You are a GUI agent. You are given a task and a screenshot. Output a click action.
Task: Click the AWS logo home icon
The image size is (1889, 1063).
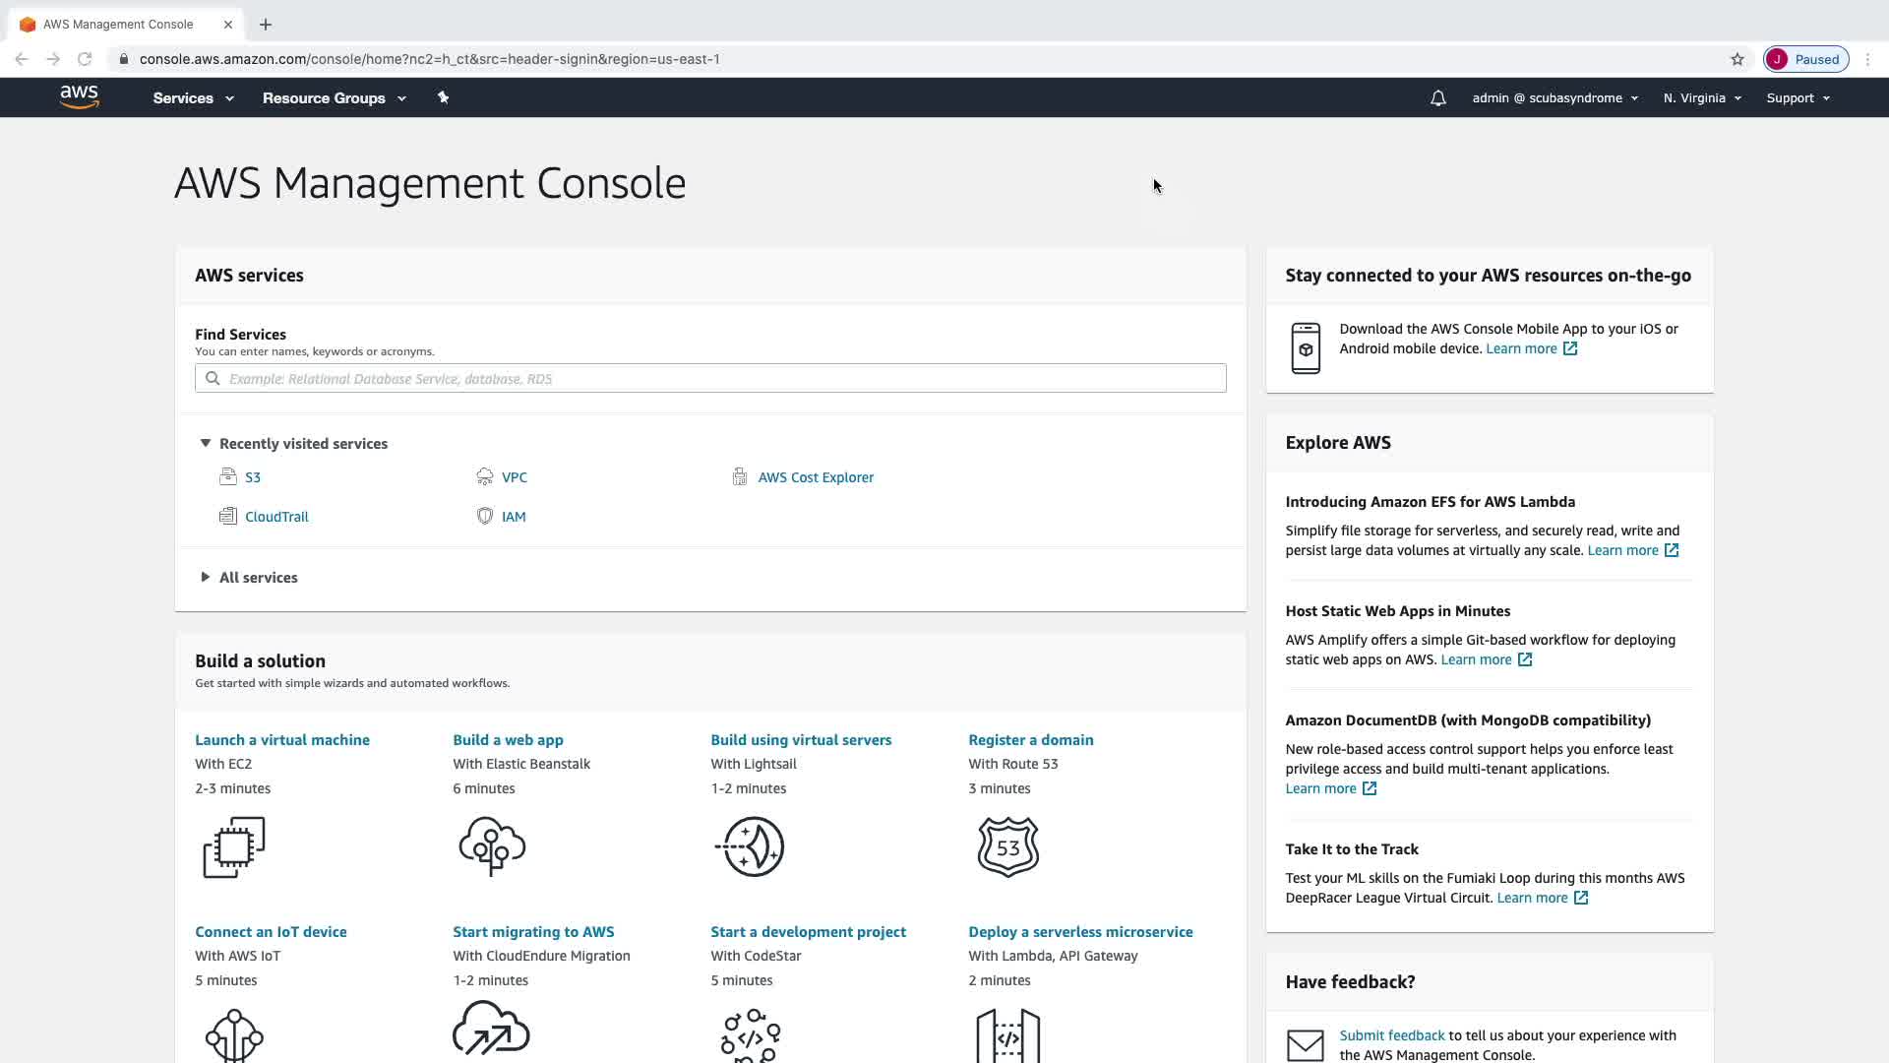(79, 96)
